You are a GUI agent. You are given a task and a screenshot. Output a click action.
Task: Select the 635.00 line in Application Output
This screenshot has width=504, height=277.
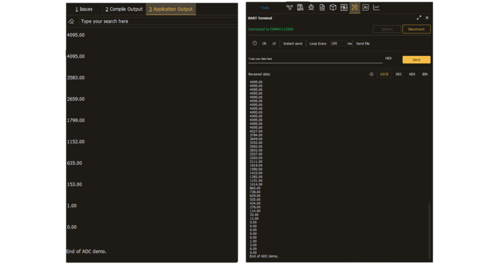75,163
